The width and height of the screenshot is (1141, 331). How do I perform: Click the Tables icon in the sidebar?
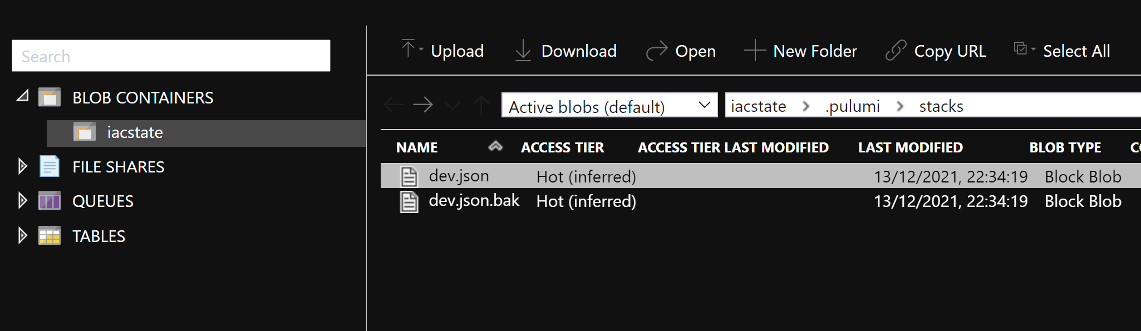click(49, 236)
